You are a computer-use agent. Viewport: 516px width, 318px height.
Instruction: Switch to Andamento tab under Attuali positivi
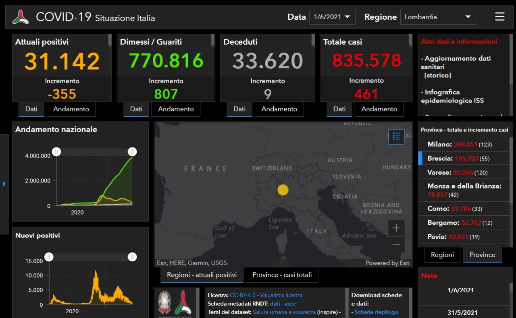(x=71, y=109)
